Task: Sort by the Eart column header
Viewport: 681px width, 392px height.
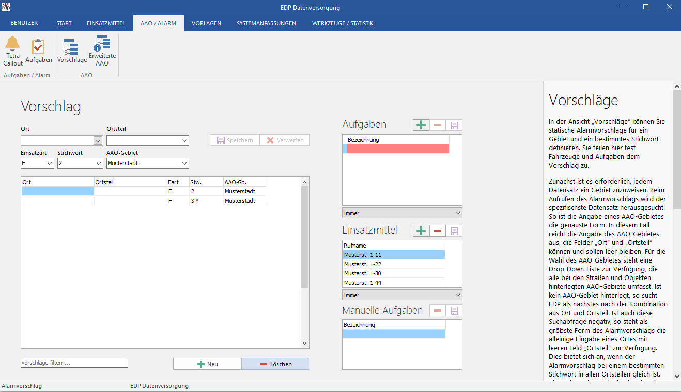Action: tap(178, 182)
